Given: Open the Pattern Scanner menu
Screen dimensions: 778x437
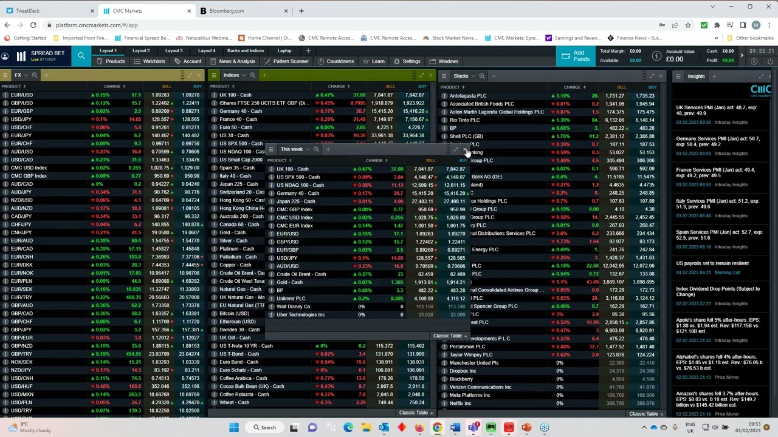Looking at the screenshot, I should click(x=287, y=61).
